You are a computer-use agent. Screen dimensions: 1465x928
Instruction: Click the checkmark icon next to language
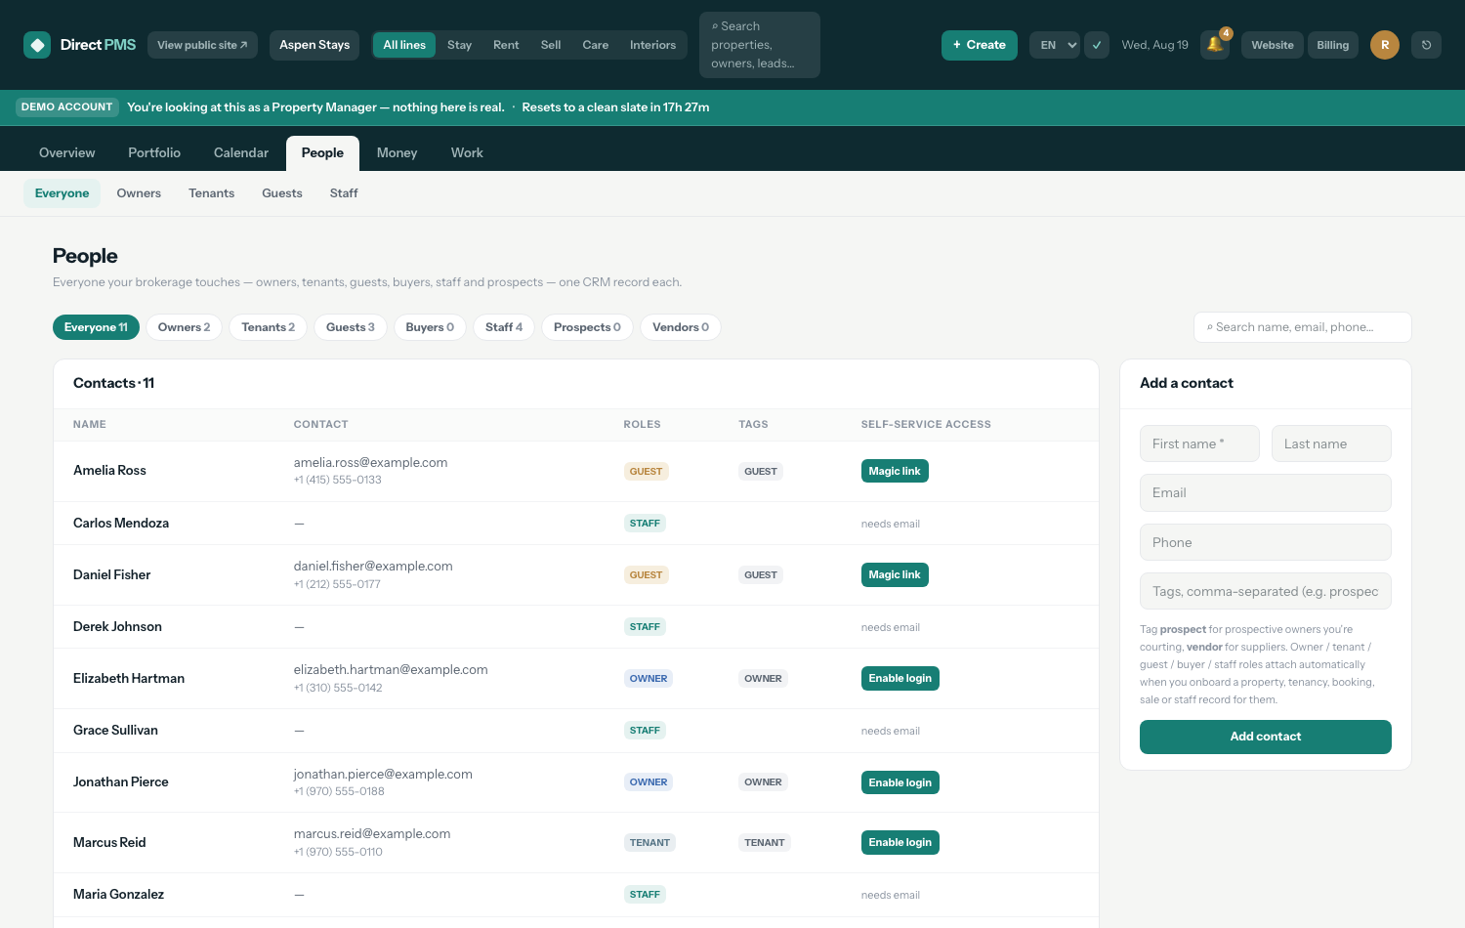[1097, 45]
